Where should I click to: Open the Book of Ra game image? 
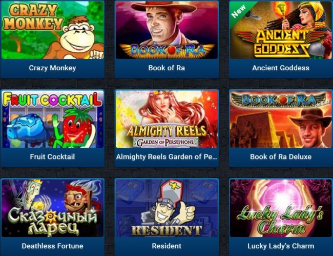pyautogui.click(x=167, y=30)
